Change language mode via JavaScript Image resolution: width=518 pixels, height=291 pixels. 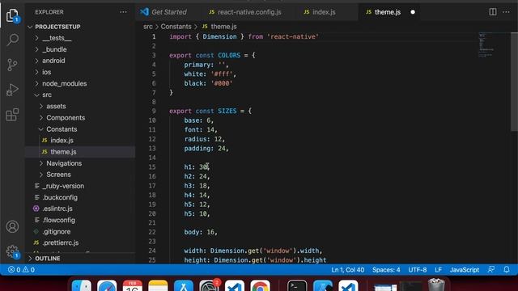point(464,269)
